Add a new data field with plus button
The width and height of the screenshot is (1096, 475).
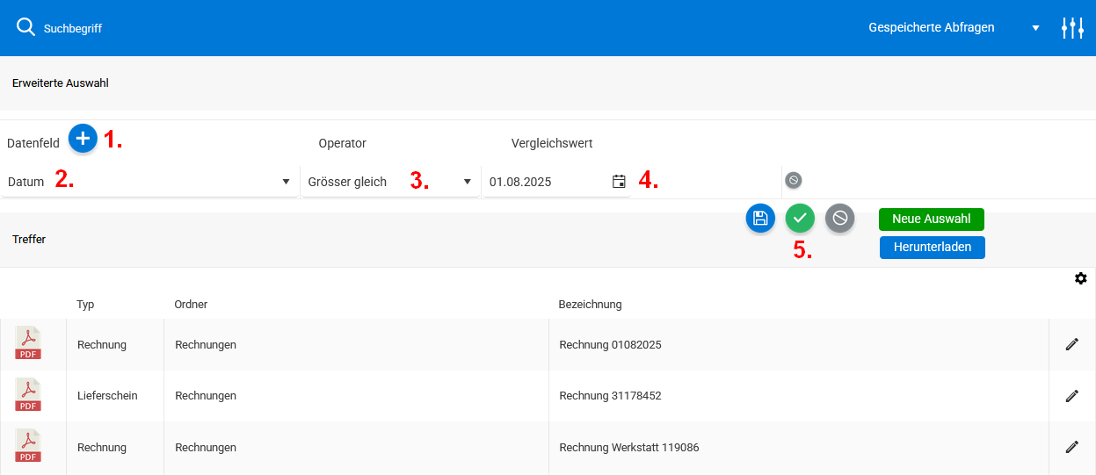(83, 139)
